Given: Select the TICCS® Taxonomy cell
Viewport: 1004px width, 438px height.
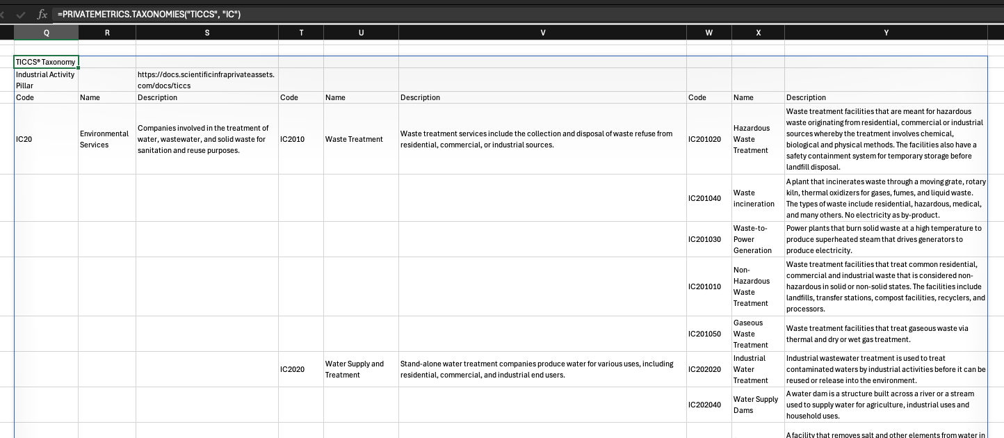Looking at the screenshot, I should click(46, 62).
